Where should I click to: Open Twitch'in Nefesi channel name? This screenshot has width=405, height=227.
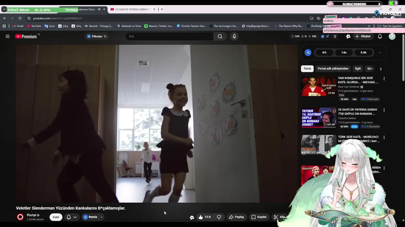(347, 118)
